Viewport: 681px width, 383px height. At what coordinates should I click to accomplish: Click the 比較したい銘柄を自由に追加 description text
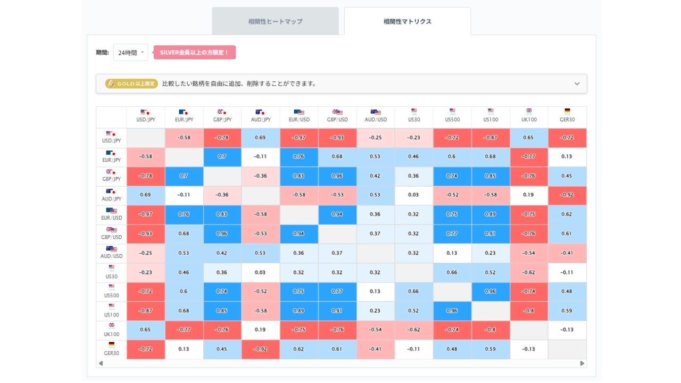click(x=239, y=84)
